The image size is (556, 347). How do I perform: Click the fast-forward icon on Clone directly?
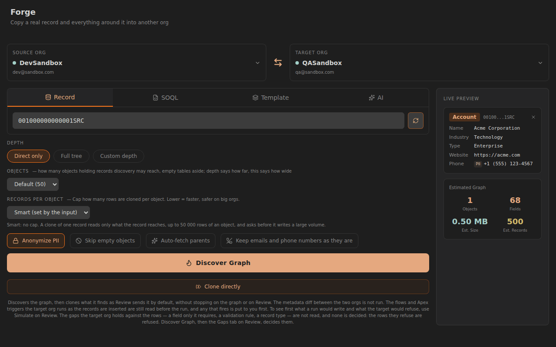[199, 287]
